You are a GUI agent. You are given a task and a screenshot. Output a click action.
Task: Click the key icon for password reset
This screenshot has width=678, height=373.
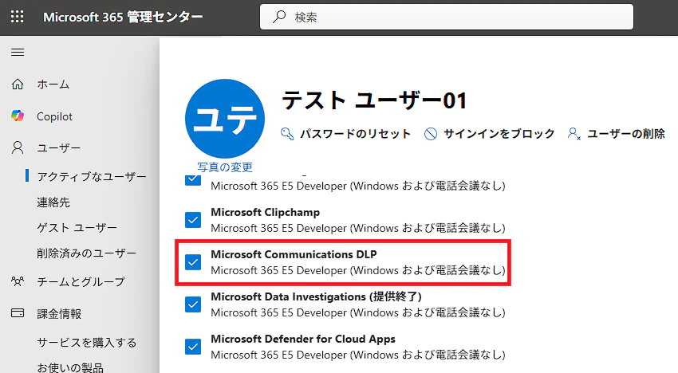tap(287, 134)
